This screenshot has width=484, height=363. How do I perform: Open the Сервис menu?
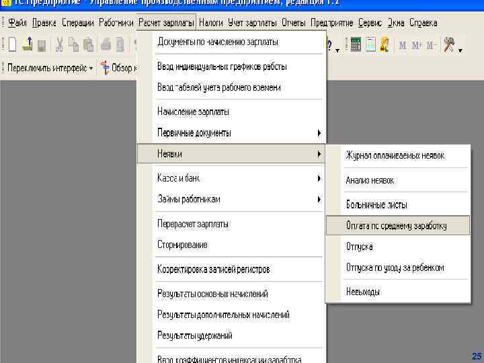tap(370, 23)
